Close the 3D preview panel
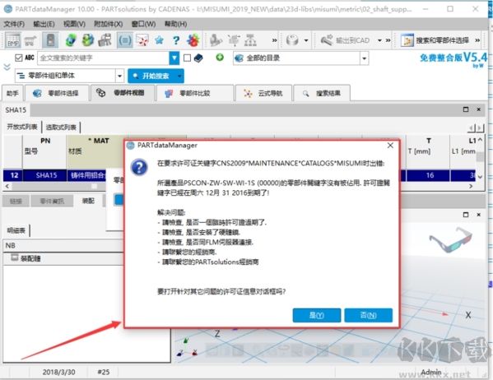The height and width of the screenshot is (380, 493). (478, 215)
